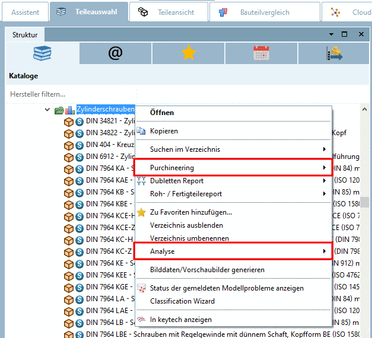The width and height of the screenshot is (372, 338).
Task: Click the box icon of DIN 7964 KE
Action: (69, 264)
